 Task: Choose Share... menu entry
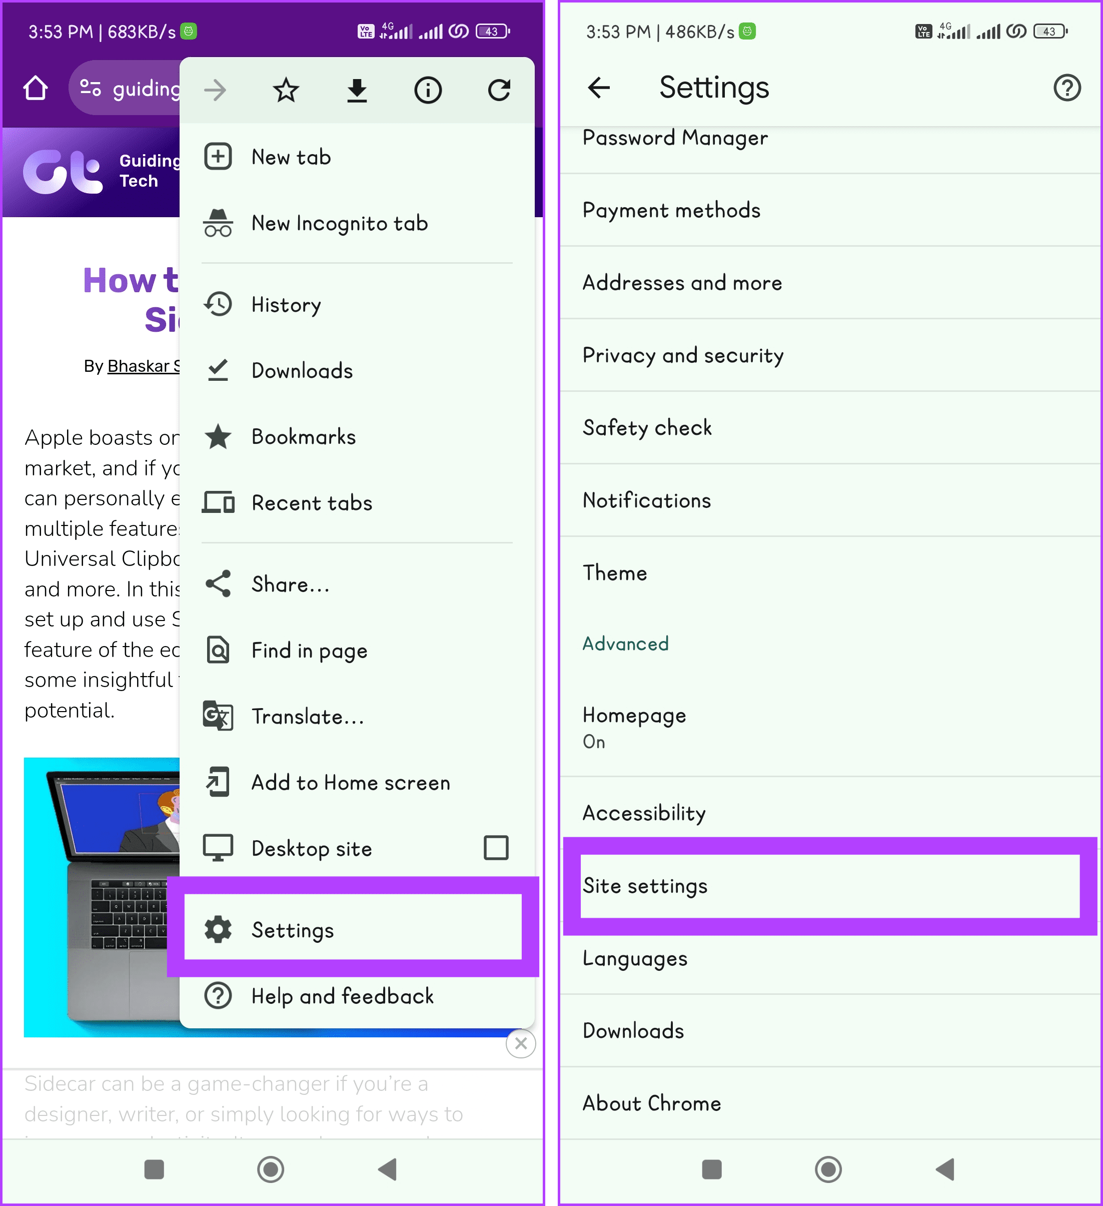(x=357, y=584)
